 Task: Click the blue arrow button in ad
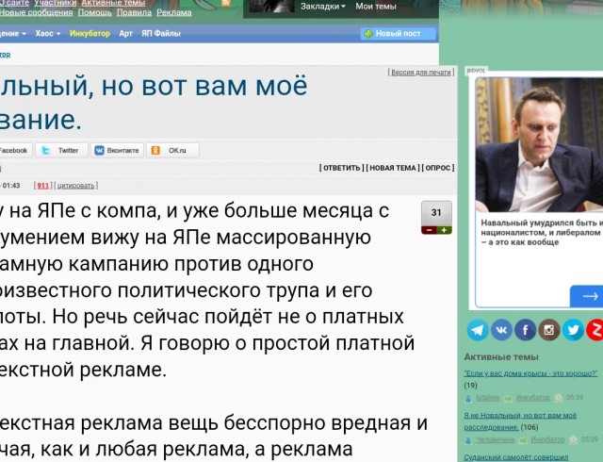[587, 296]
